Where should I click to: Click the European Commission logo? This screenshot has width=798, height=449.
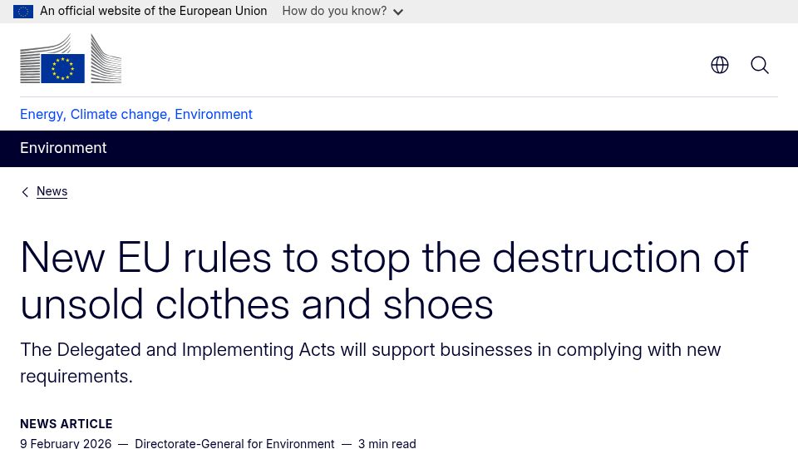(71, 58)
